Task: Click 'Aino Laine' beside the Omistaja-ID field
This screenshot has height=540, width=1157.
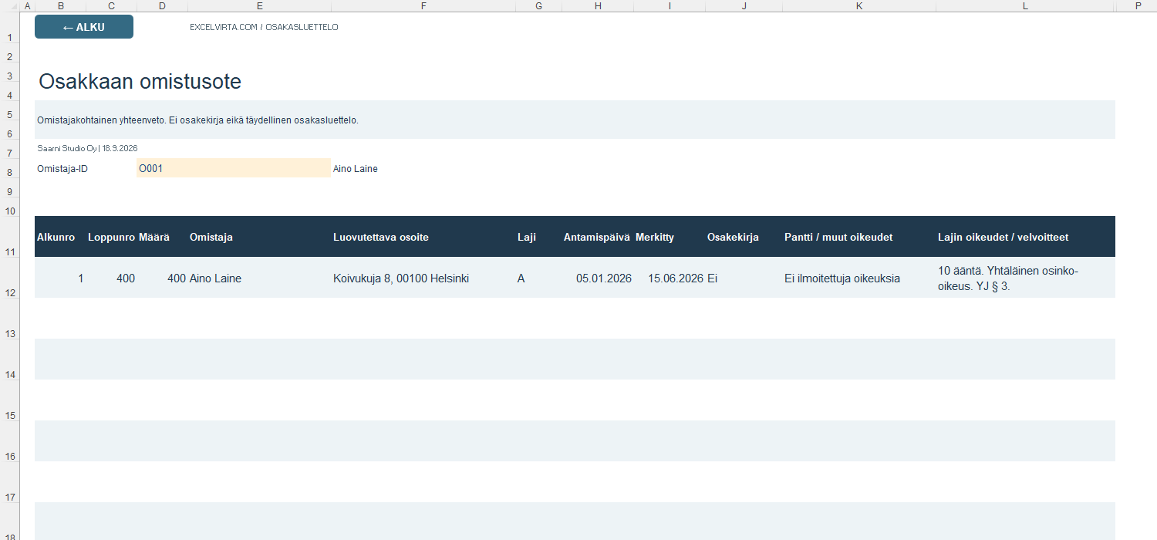Action: pyautogui.click(x=356, y=169)
